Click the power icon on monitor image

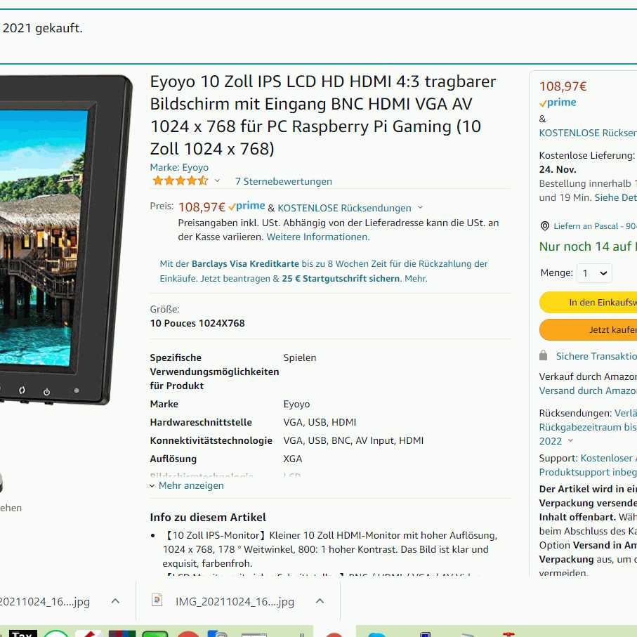(47, 392)
